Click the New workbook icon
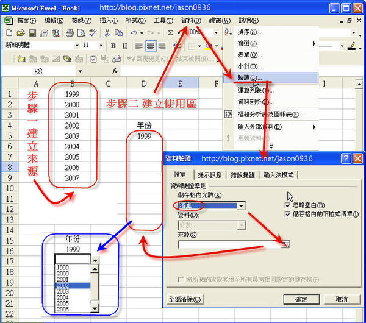366x323 pixels. click(x=9, y=33)
